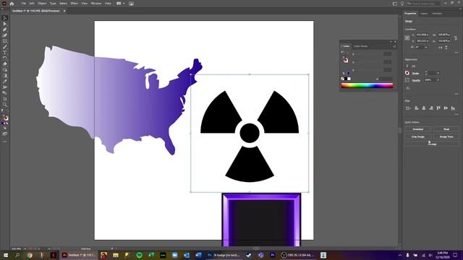
Task: Open the fx effects icon in Appearance
Action: coord(408,88)
